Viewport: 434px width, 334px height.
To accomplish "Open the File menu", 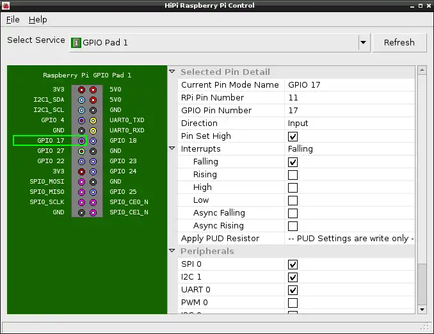I will 13,20.
